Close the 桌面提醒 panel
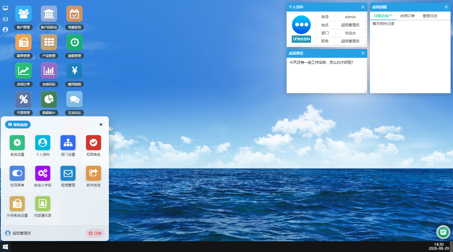This screenshot has height=252, width=453. [446, 7]
